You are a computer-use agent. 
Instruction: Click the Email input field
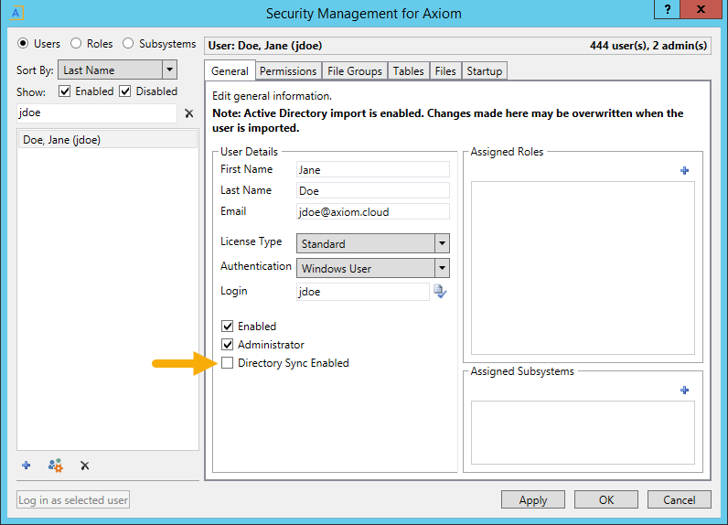(373, 211)
